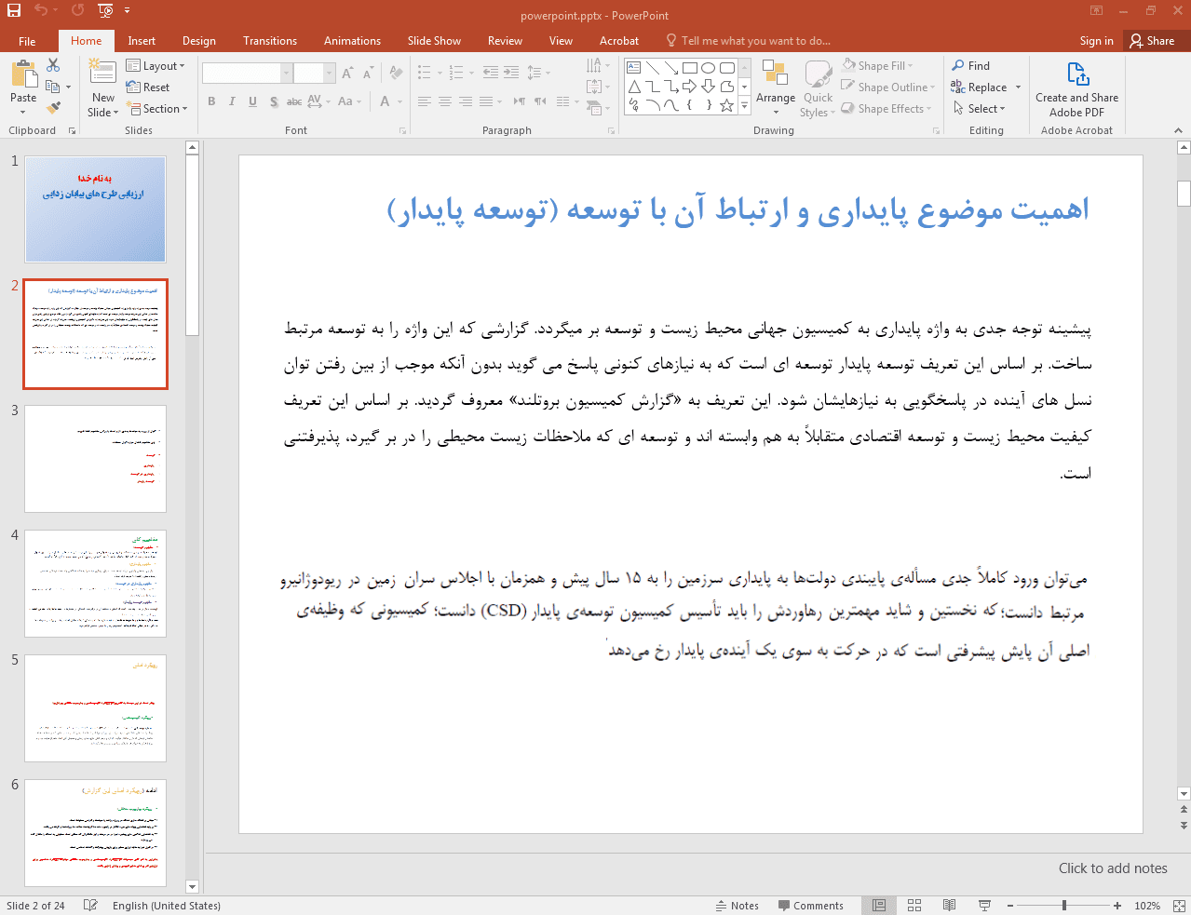Switch to the Animations tab
The height and width of the screenshot is (915, 1191).
coord(352,41)
